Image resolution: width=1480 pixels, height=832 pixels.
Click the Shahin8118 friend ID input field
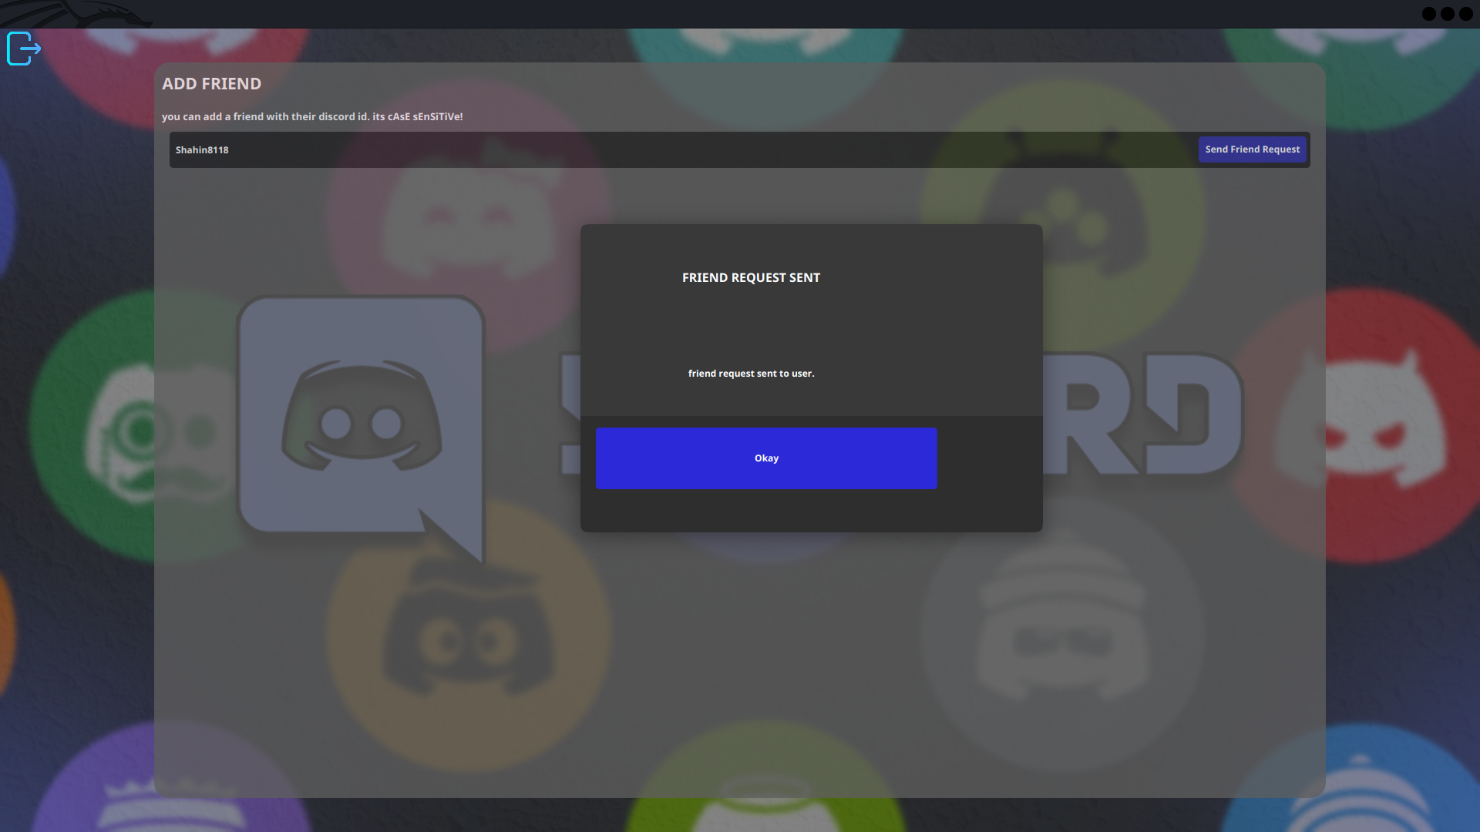point(540,149)
